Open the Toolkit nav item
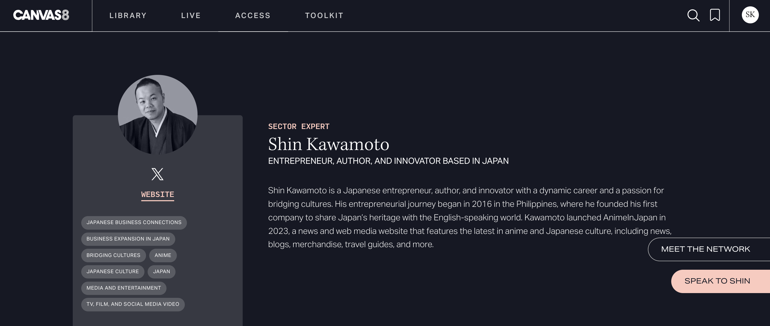The height and width of the screenshot is (326, 770). pos(324,16)
